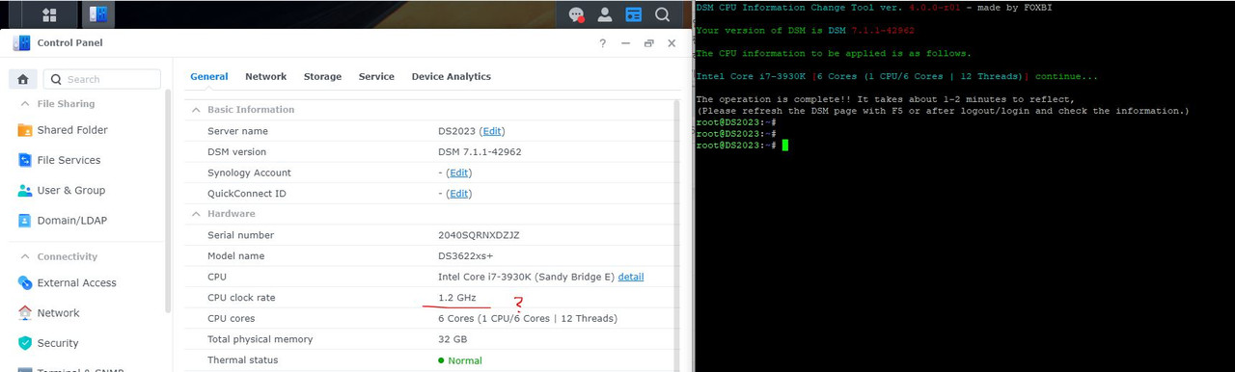This screenshot has width=1235, height=372.
Task: Switch to Control Panel taskbar icon
Action: tap(97, 14)
